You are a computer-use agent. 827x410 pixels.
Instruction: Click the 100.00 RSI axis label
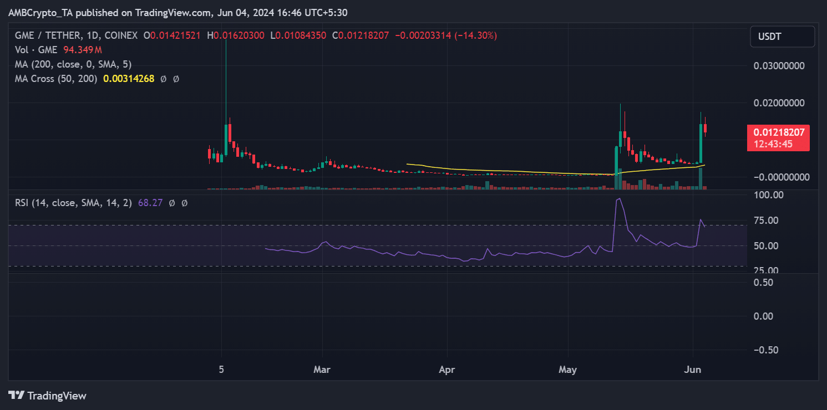tap(768, 195)
